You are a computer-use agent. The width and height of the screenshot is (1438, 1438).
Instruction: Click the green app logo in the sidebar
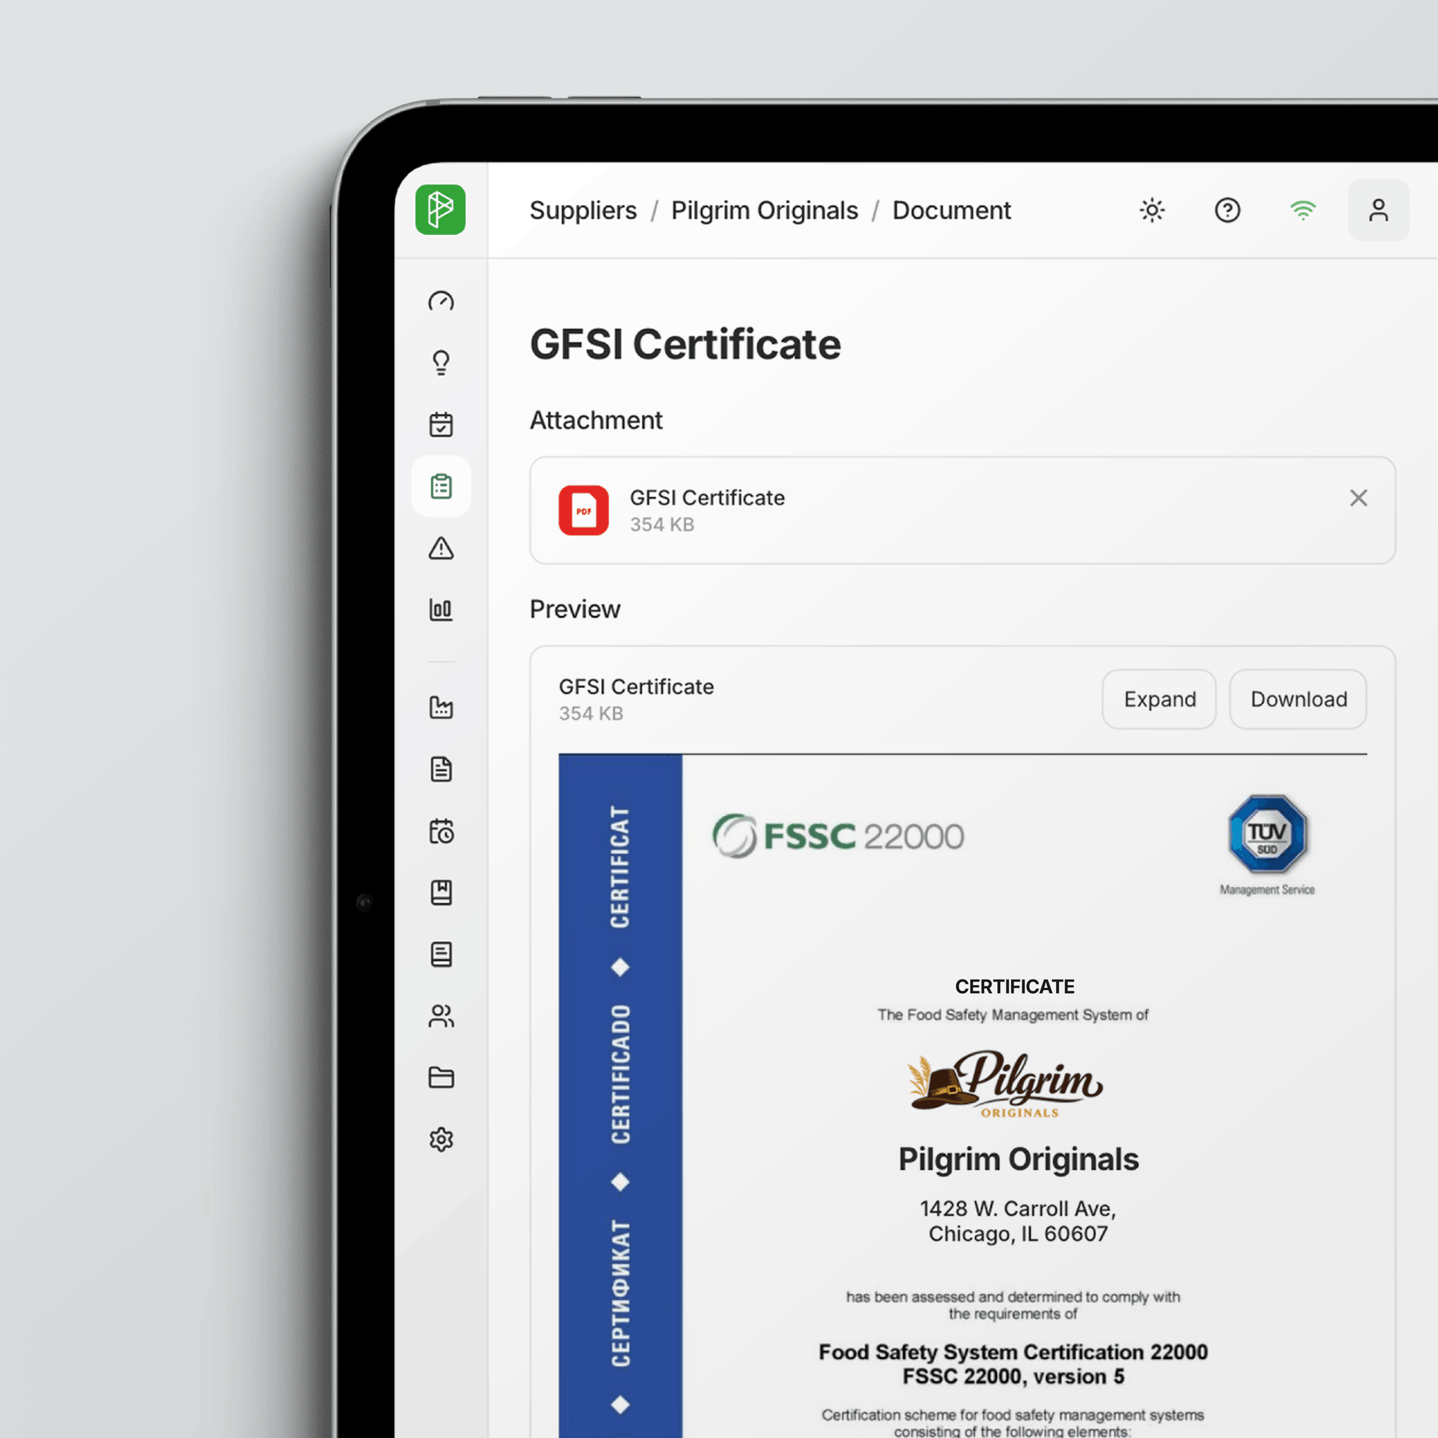441,210
